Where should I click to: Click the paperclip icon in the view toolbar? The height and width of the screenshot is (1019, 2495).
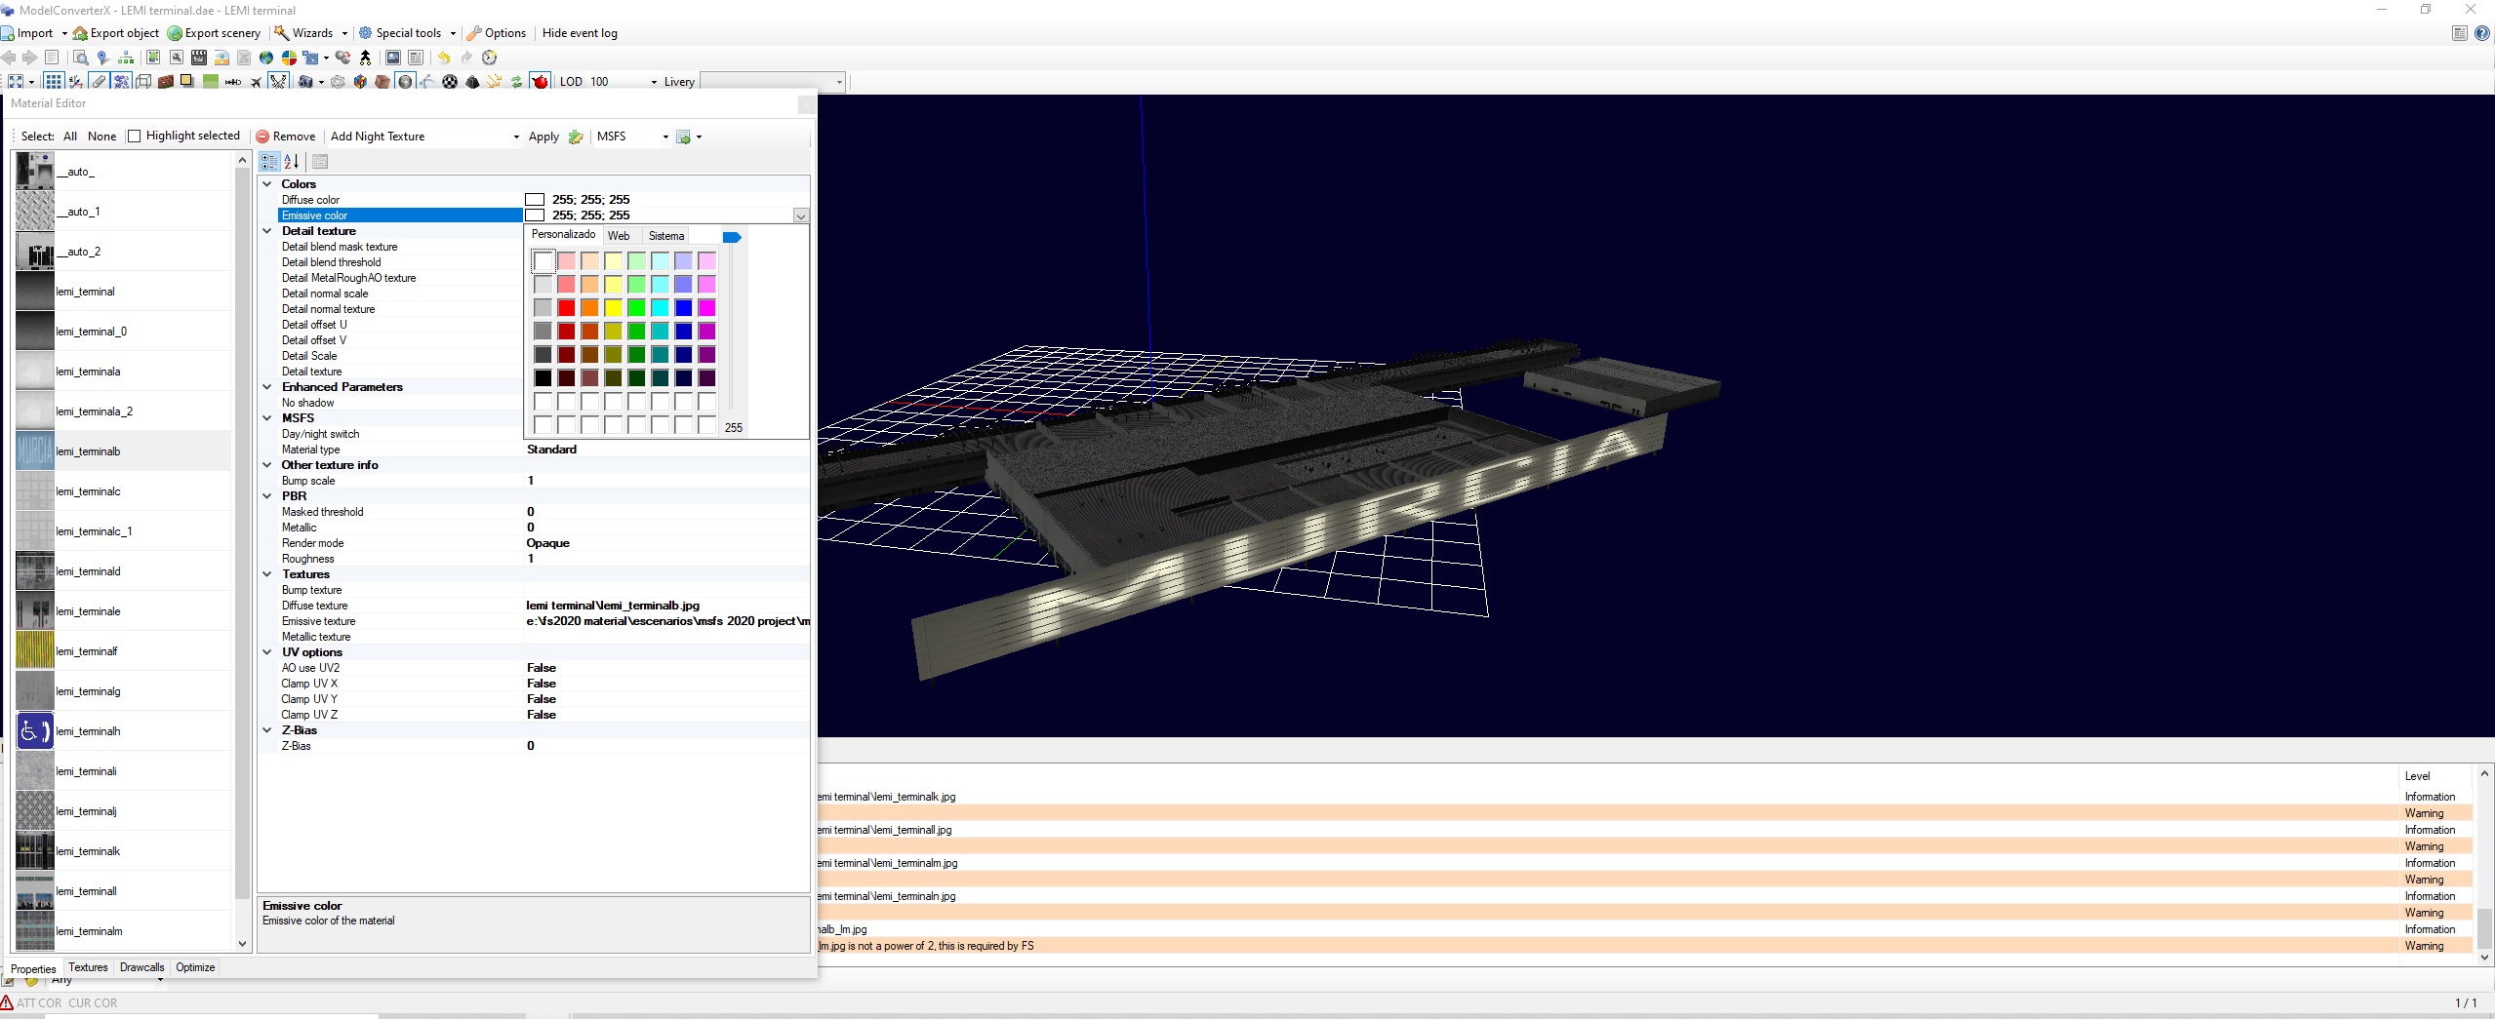click(x=99, y=82)
